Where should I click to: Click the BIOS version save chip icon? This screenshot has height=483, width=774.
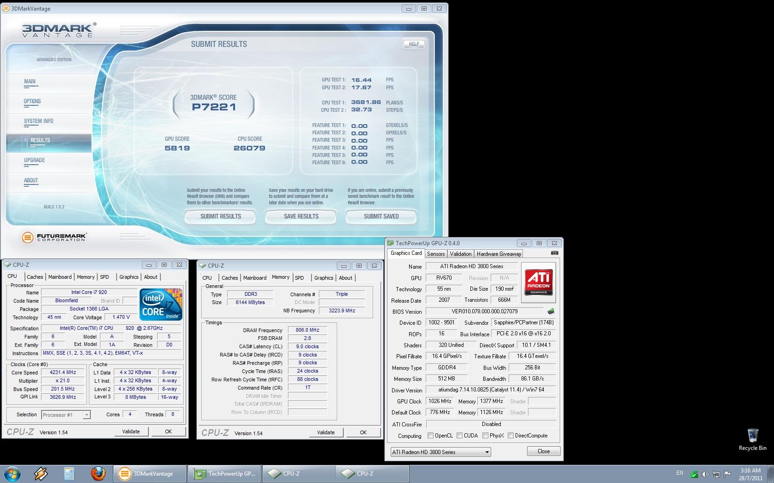click(x=551, y=311)
